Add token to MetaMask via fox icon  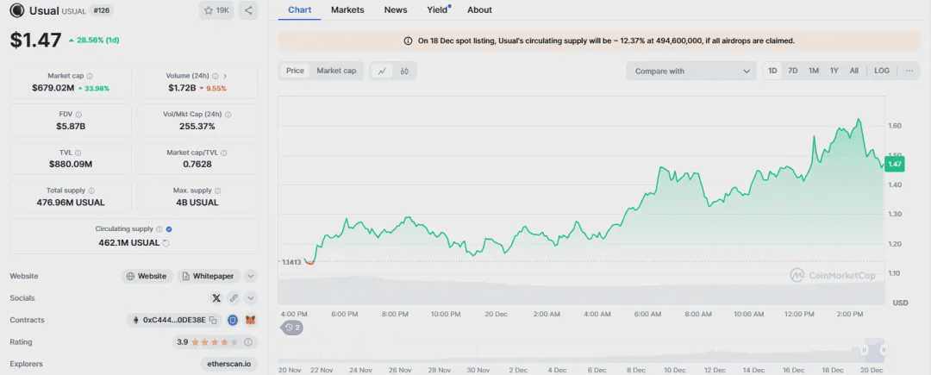pyautogui.click(x=251, y=320)
